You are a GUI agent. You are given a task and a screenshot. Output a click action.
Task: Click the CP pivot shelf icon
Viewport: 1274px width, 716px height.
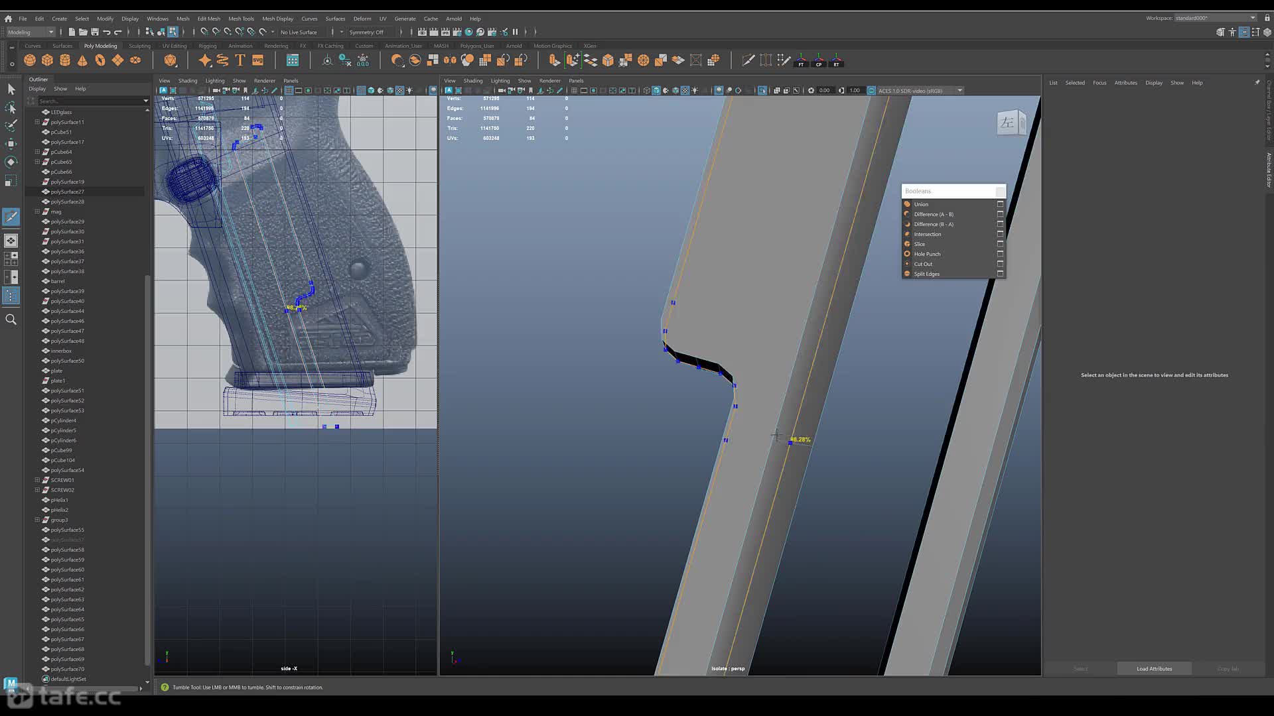[x=819, y=60]
